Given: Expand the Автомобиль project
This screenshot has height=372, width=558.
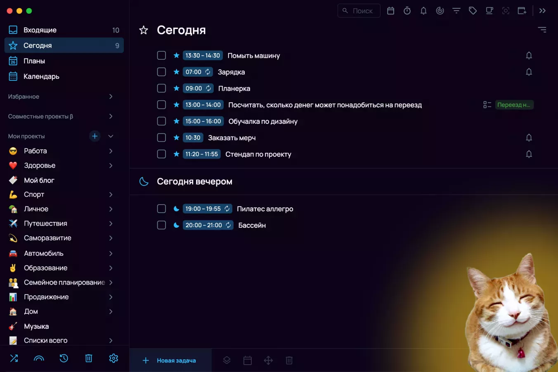Looking at the screenshot, I should (111, 253).
